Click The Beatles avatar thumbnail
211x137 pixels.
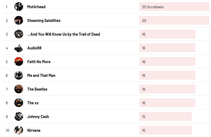click(19, 89)
